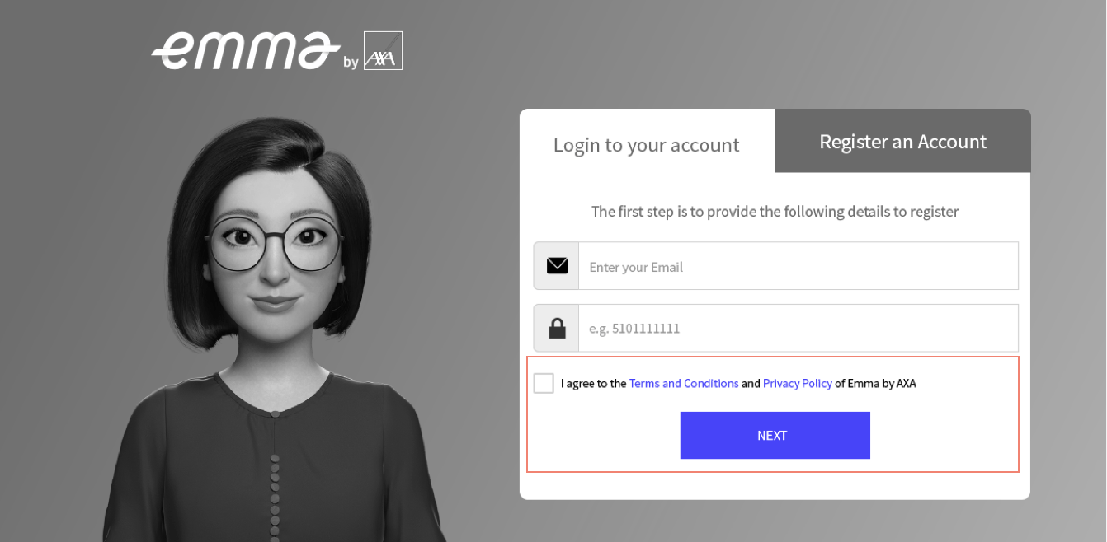Click the first step instruction text
Viewport: 1107px width, 542px height.
coord(775,212)
